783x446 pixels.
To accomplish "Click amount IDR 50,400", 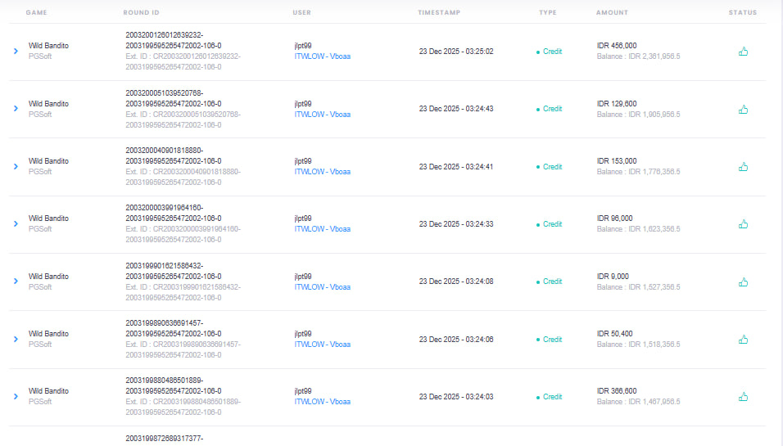I will click(615, 334).
